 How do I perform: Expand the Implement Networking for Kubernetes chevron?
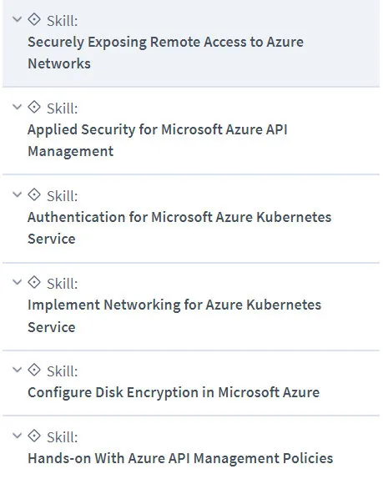point(17,282)
